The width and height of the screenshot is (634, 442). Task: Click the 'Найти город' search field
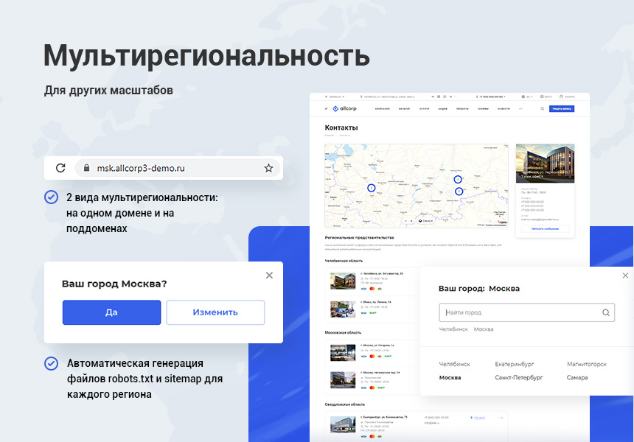tap(520, 312)
